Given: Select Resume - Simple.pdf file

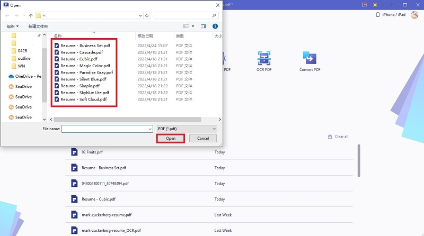Looking at the screenshot, I should click(x=80, y=86).
